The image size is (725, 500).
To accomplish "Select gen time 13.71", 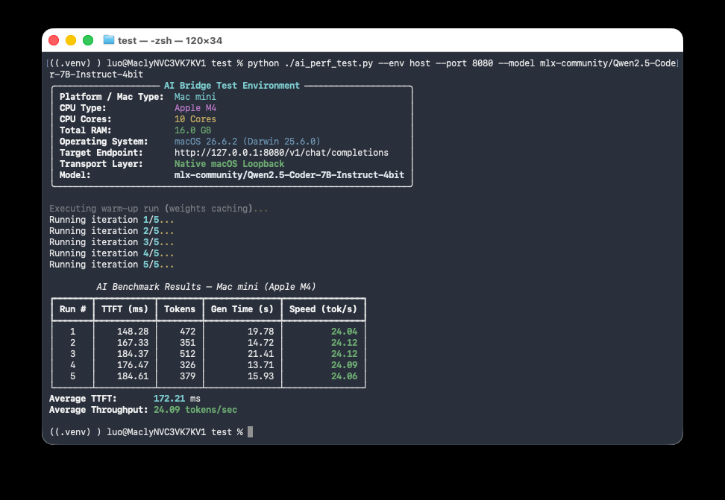I will 261,365.
